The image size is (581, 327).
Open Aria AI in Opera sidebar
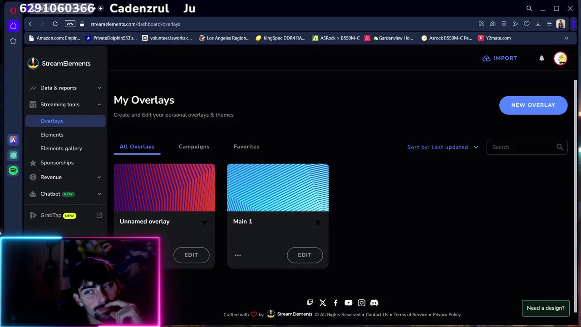coord(13,140)
